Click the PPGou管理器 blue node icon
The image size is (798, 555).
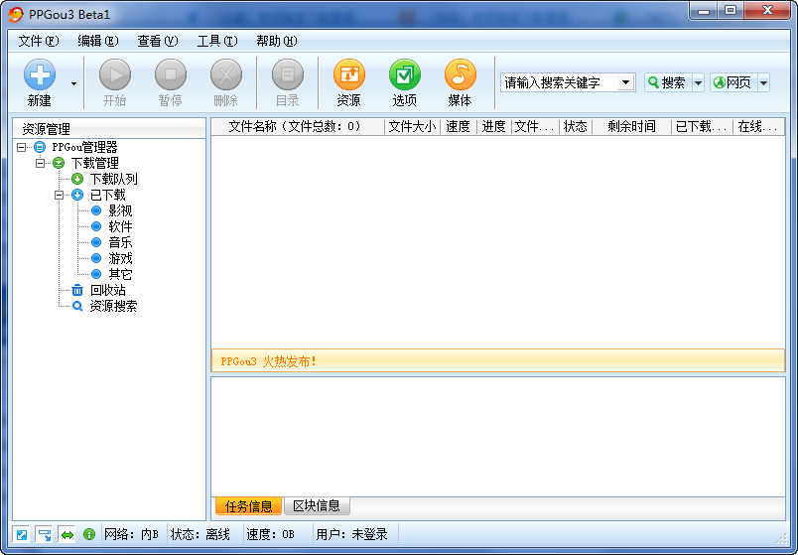(40, 148)
